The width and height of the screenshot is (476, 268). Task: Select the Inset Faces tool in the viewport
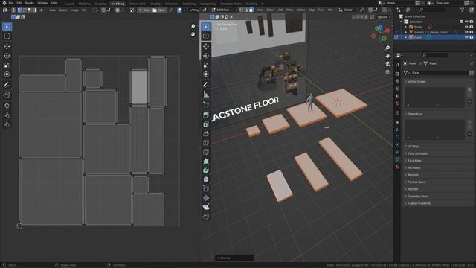206,124
